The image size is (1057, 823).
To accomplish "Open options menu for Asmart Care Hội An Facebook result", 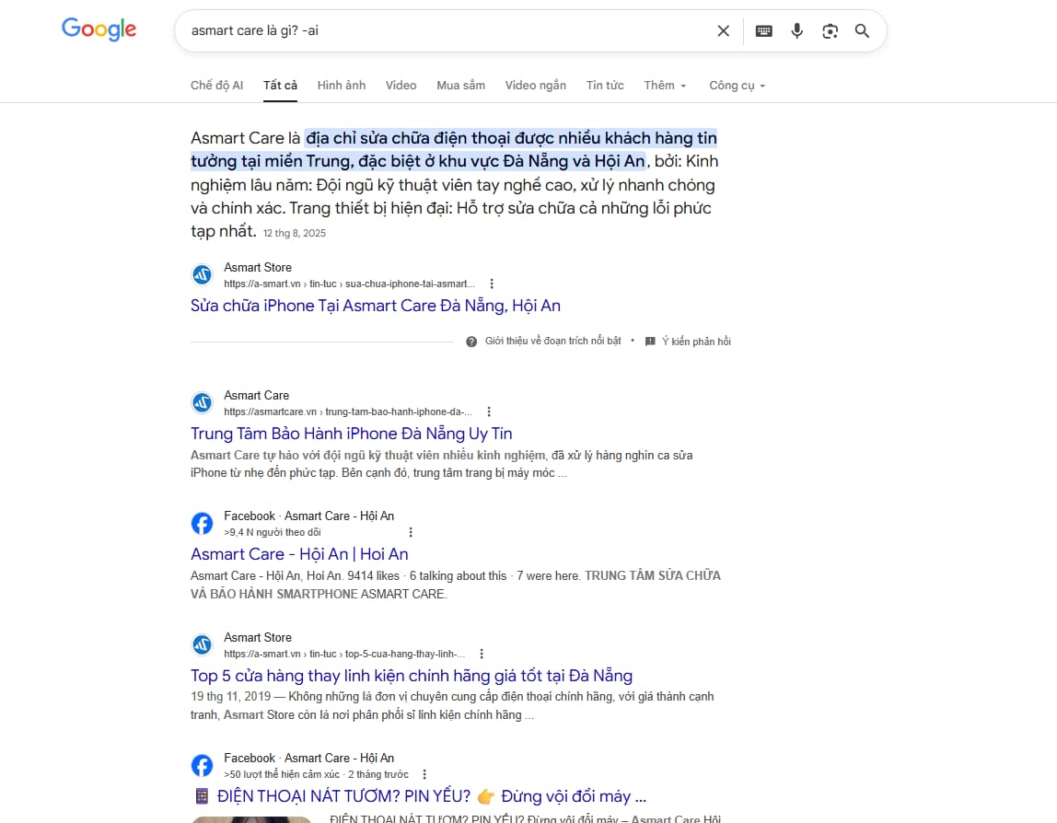I will click(x=411, y=532).
